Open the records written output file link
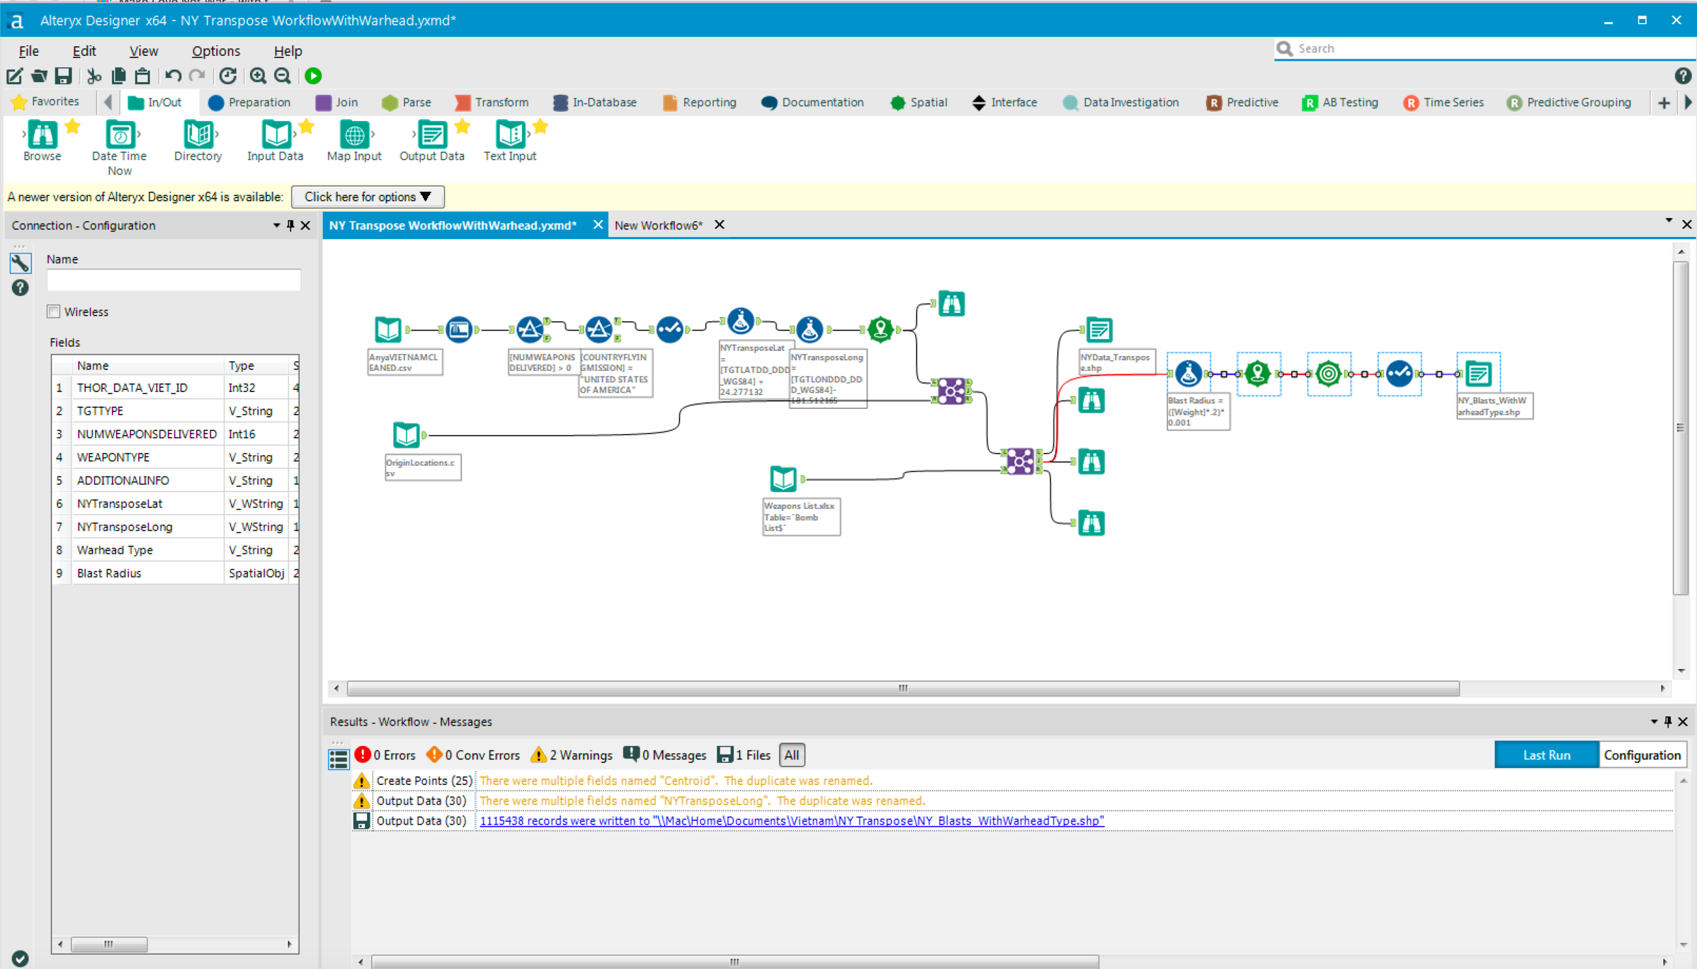The image size is (1697, 969). tap(792, 821)
